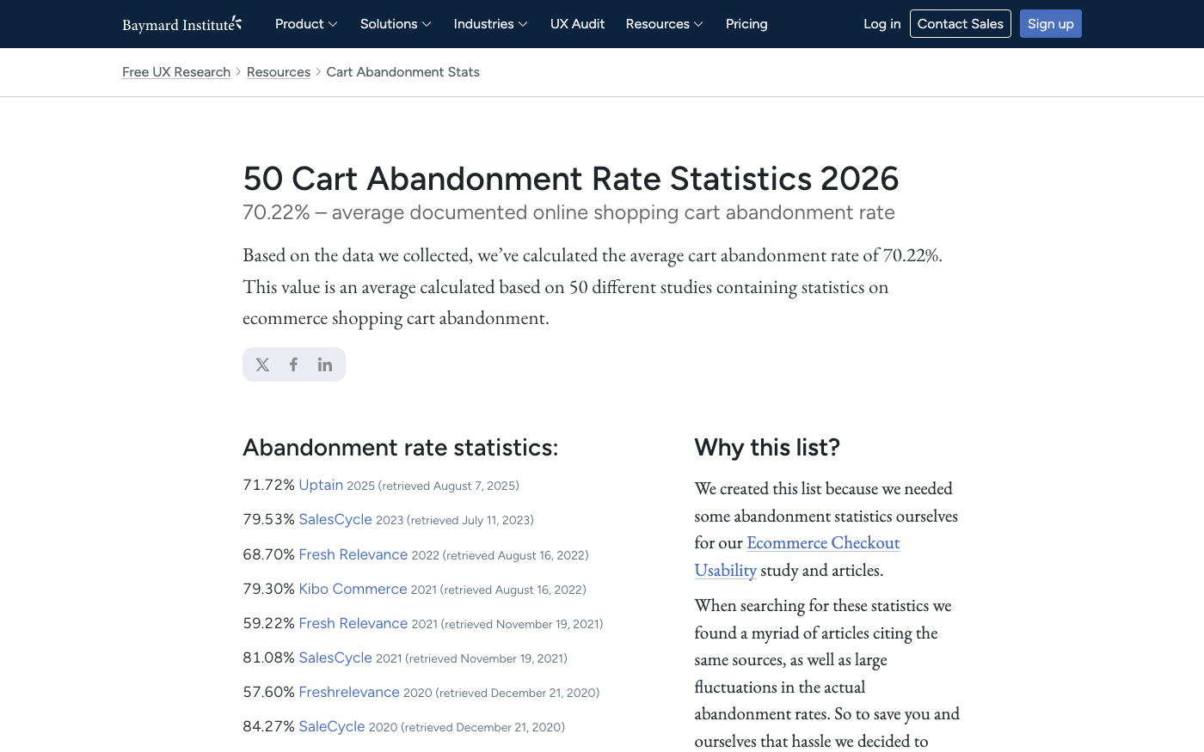Navigate to Free UX Research breadcrumb
The image size is (1204, 752).
coord(176,72)
